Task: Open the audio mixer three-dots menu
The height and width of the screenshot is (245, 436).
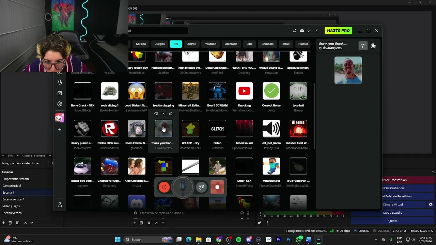Action: [x=267, y=223]
